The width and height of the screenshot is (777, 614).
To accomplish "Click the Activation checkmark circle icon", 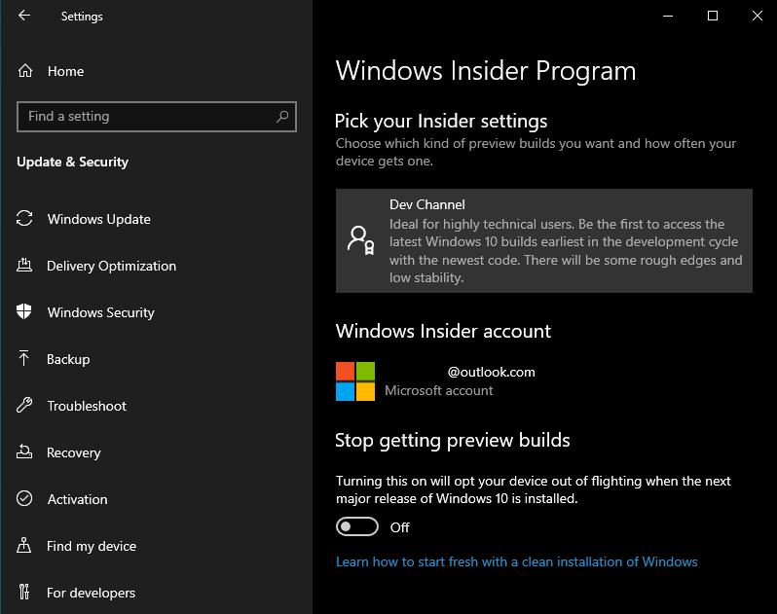I will pyautogui.click(x=24, y=498).
